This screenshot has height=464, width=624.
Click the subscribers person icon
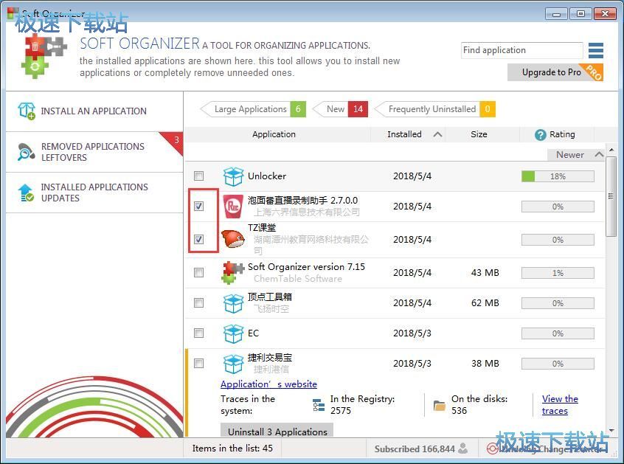[462, 449]
